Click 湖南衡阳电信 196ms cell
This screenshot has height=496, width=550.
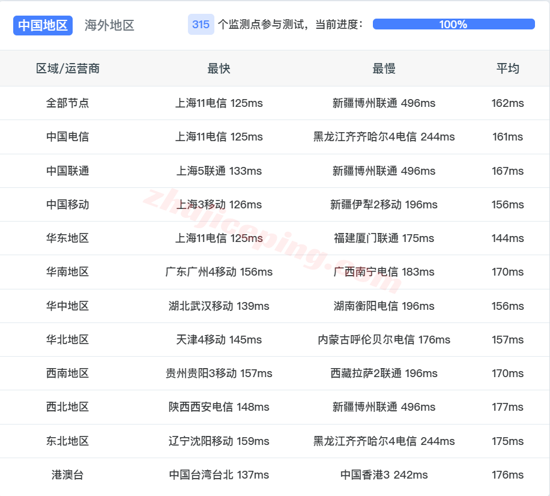[x=384, y=306]
